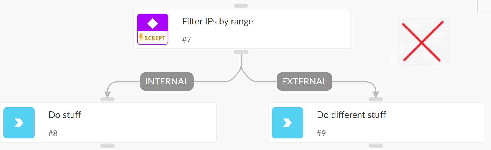The height and width of the screenshot is (150, 491).
Task: Click the bottom connector of Filter IPs task
Action: (241, 52)
